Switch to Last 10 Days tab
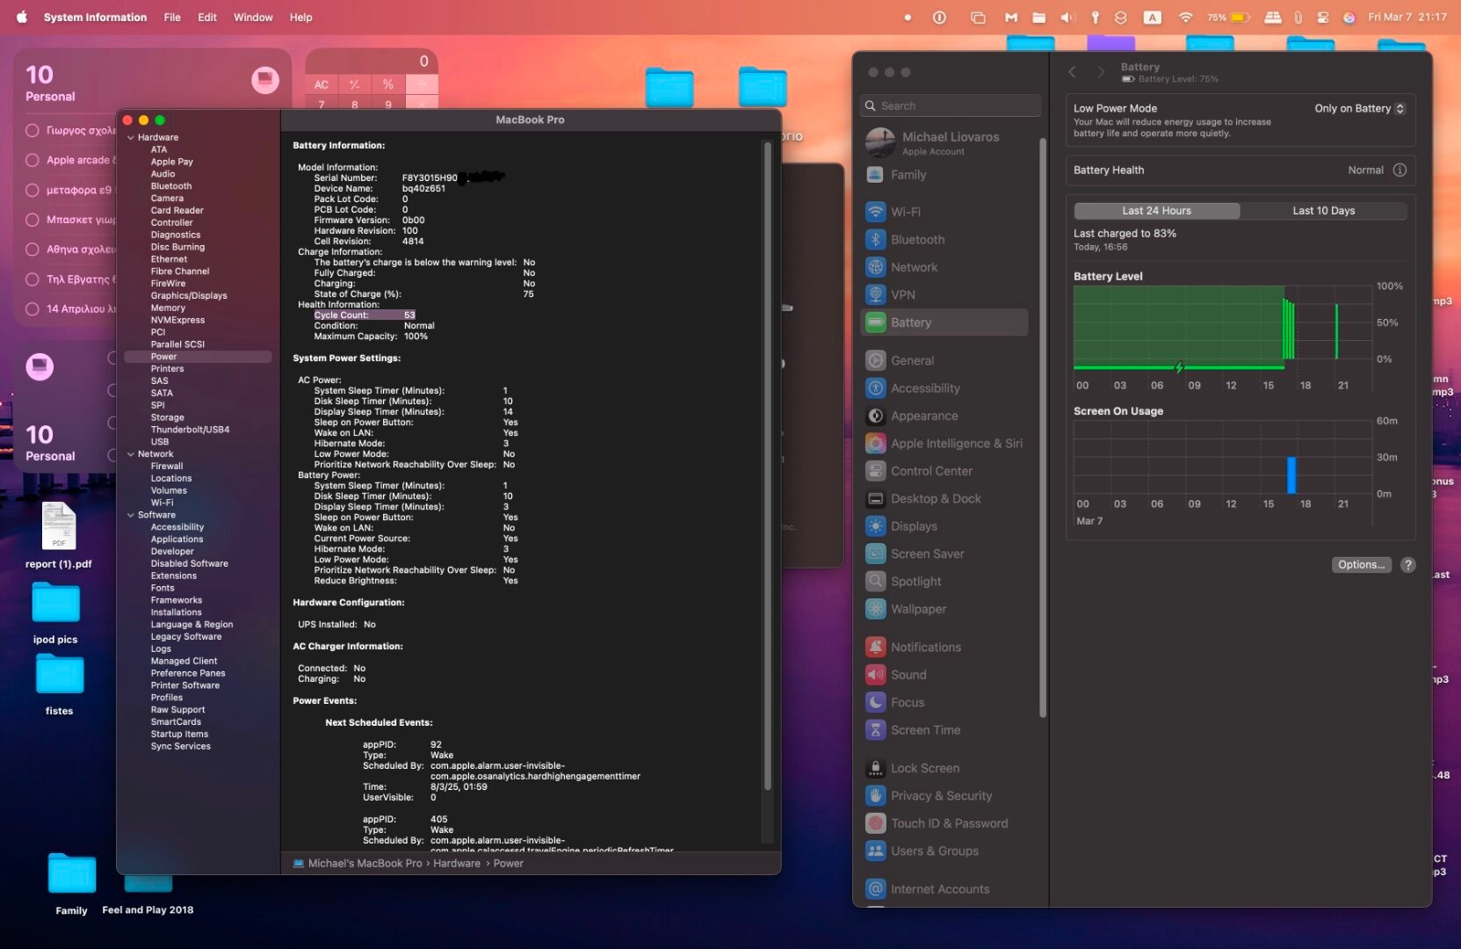Screen dimensions: 1461x949 coord(1323,211)
